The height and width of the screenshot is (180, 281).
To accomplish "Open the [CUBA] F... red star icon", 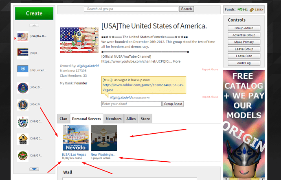I will pyautogui.click(x=23, y=156).
